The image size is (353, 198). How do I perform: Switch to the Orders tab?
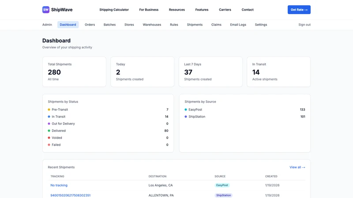click(x=90, y=25)
